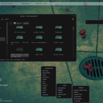
Task: Open the 'bruce springsteen' folder icon
Action: (x=39, y=38)
